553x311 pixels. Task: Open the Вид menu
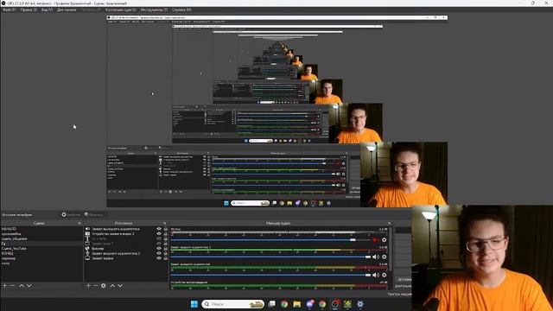(x=47, y=10)
